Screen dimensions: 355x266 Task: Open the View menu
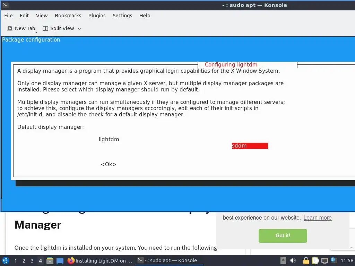pos(42,16)
